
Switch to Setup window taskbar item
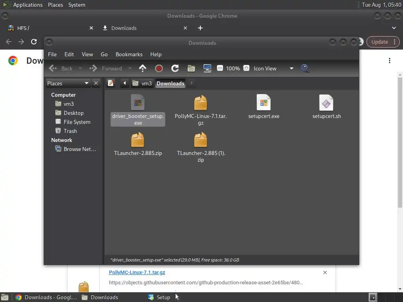(x=159, y=297)
